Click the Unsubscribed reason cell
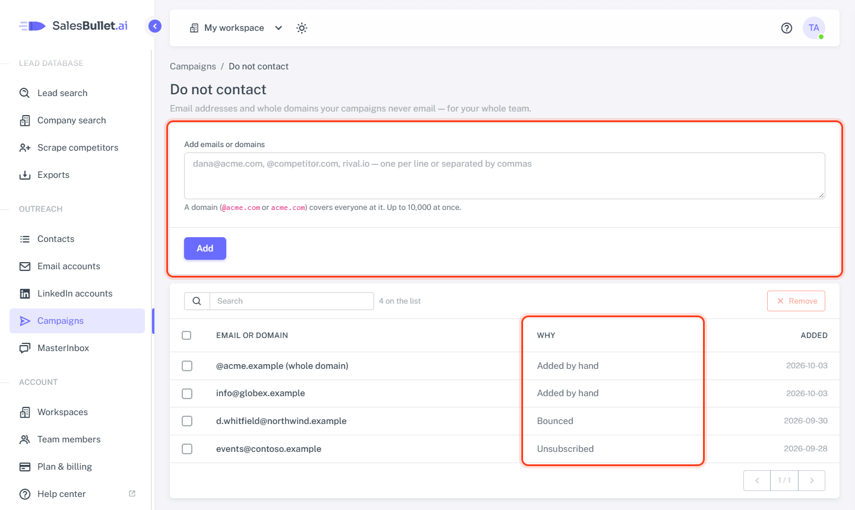 click(x=565, y=449)
